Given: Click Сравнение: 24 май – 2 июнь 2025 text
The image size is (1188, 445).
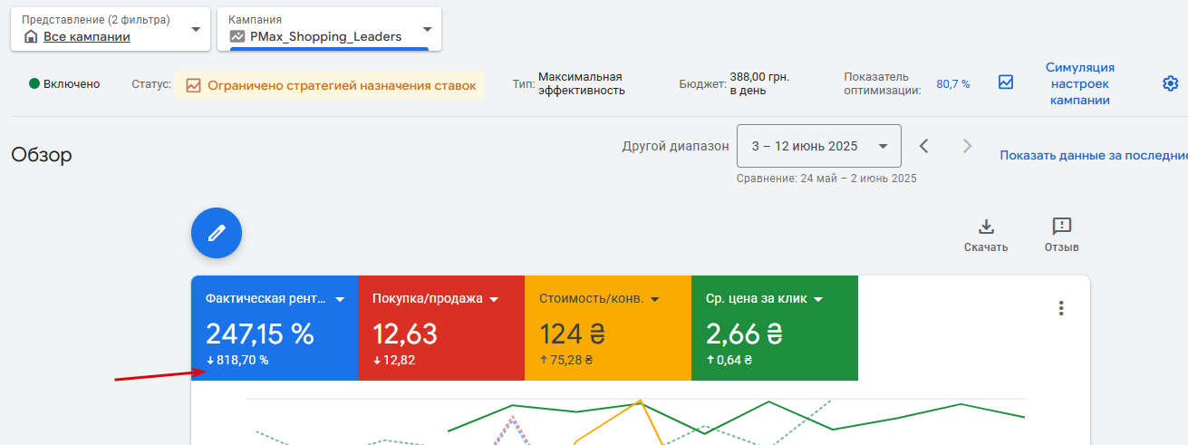Looking at the screenshot, I should pos(826,179).
